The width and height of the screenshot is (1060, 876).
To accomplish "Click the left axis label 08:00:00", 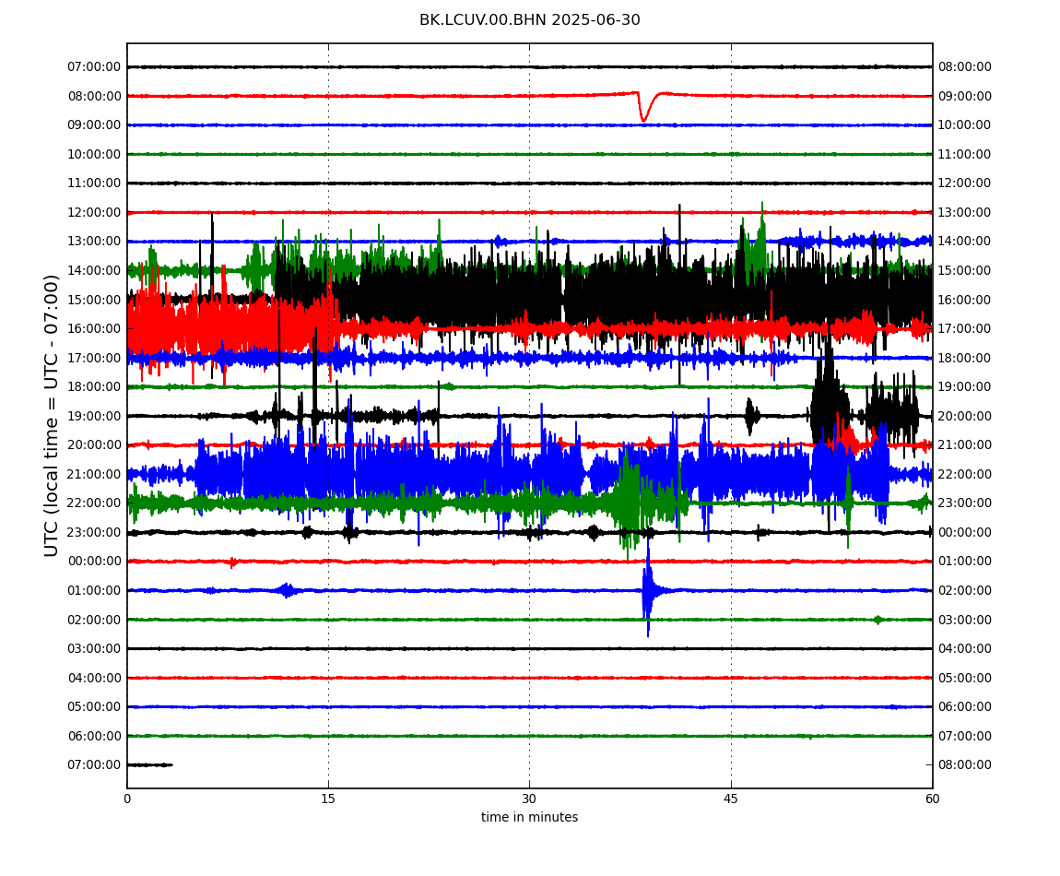I will click(94, 96).
